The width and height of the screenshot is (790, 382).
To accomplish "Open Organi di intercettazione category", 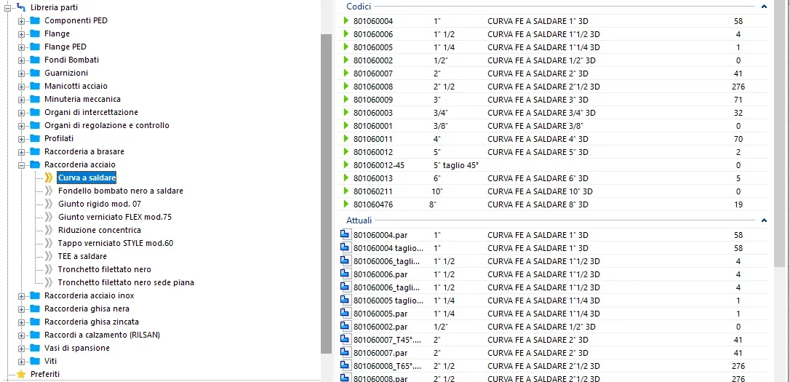I will click(90, 112).
